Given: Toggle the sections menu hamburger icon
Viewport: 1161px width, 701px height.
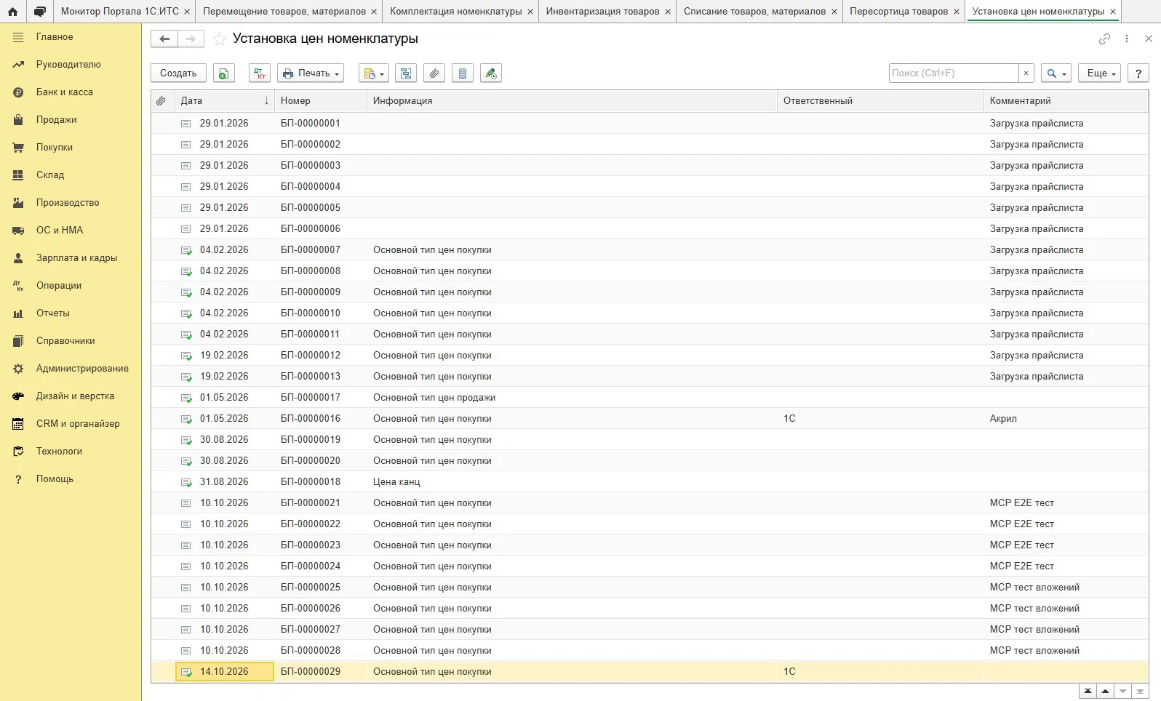Looking at the screenshot, I should [x=18, y=37].
